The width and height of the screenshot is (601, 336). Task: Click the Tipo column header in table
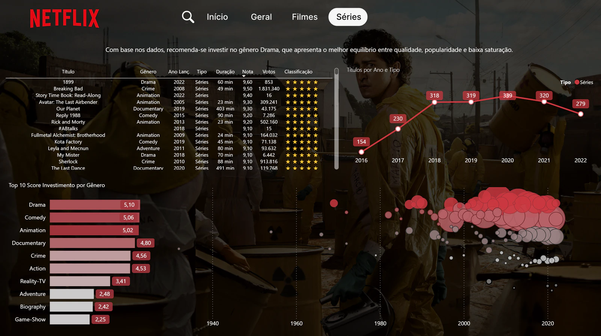(x=202, y=72)
